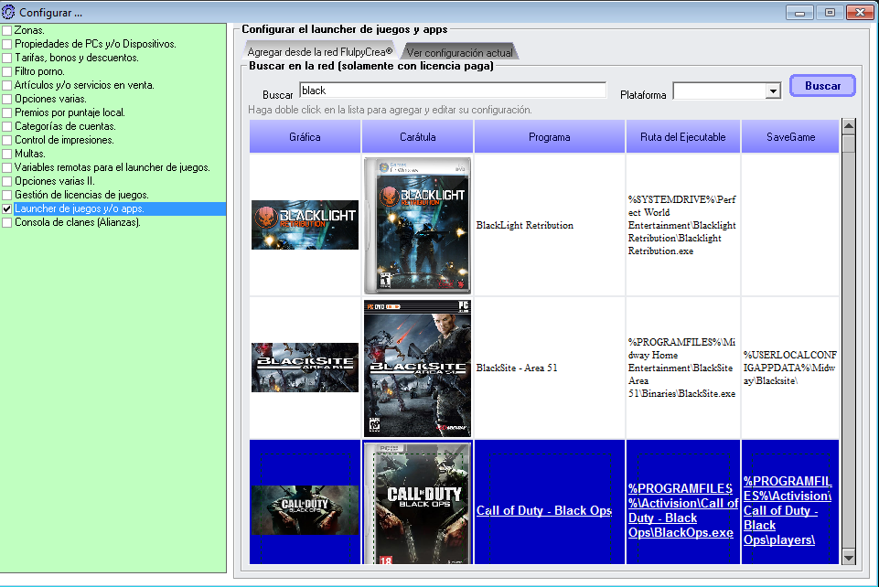Viewport: 879px width, 587px height.
Task: Click the results list scroll up arrow
Action: [x=849, y=126]
